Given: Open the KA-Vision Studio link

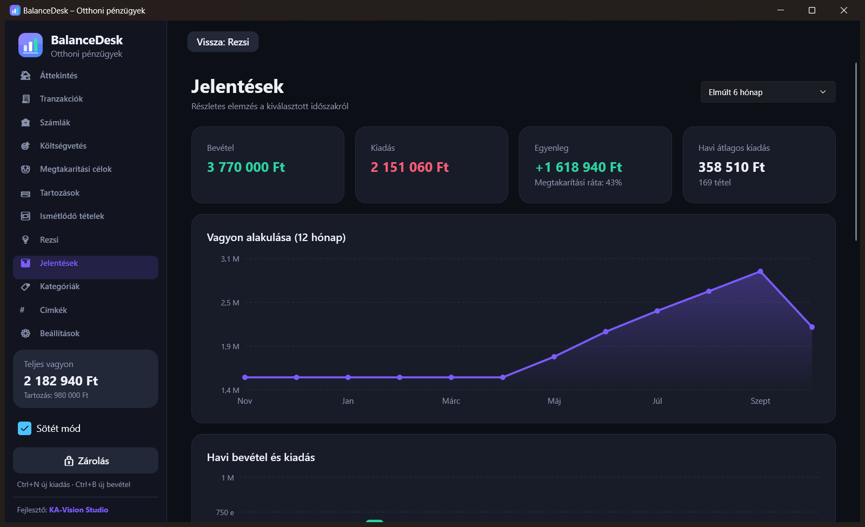Looking at the screenshot, I should (78, 510).
